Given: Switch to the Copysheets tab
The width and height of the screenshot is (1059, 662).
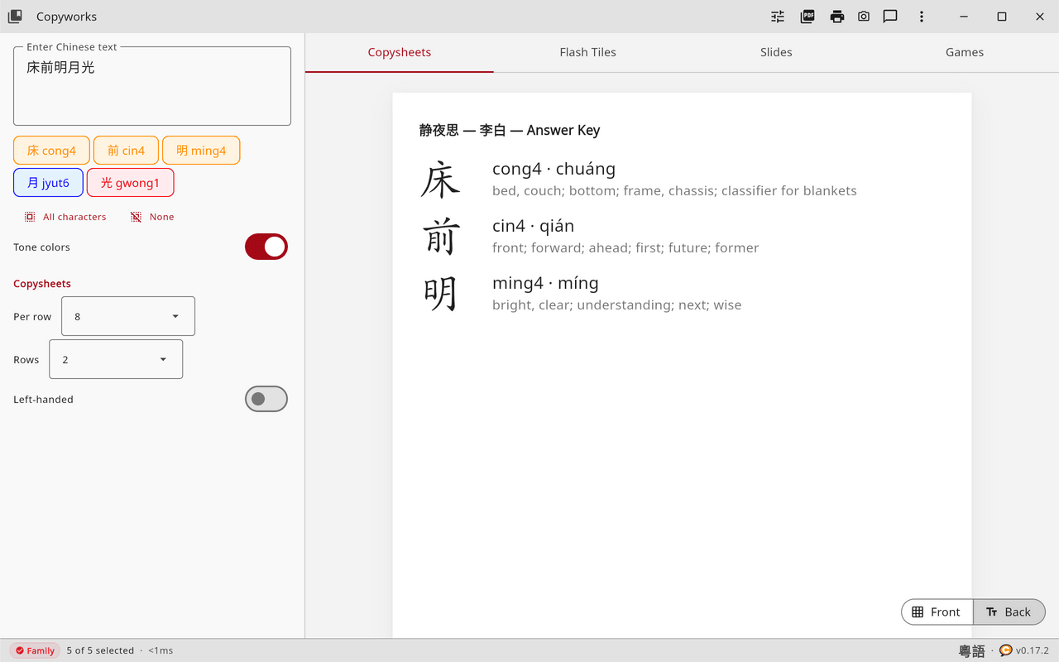Looking at the screenshot, I should (x=400, y=52).
